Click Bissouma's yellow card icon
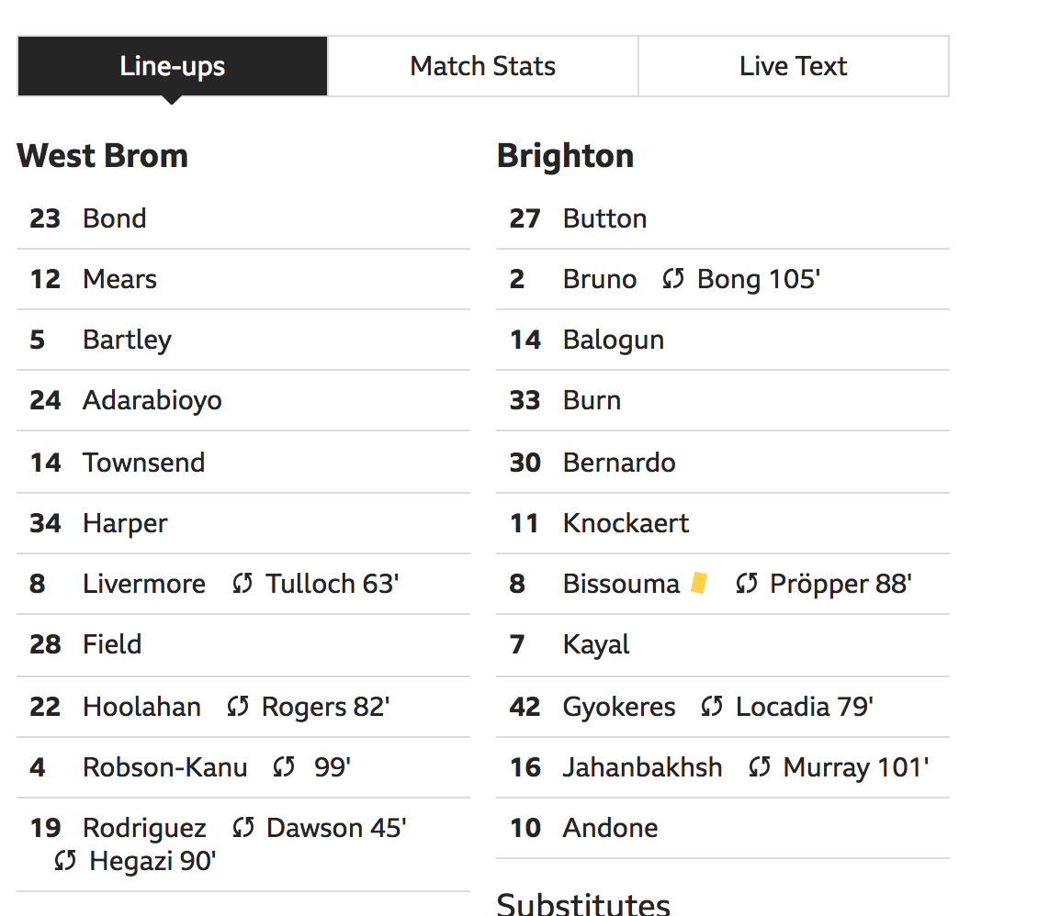Viewport: 1049px width, 916px height. click(699, 583)
